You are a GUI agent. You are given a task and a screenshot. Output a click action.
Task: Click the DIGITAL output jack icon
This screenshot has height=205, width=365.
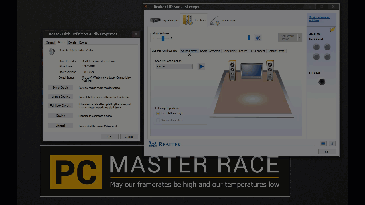[322, 81]
